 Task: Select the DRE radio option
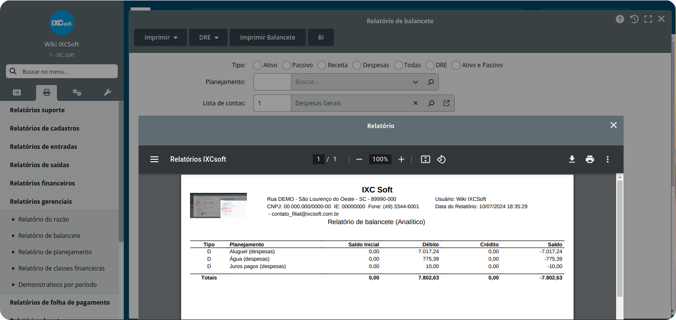[x=430, y=65]
